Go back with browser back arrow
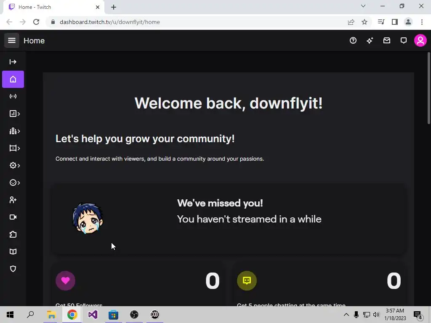The height and width of the screenshot is (323, 431). coord(9,22)
